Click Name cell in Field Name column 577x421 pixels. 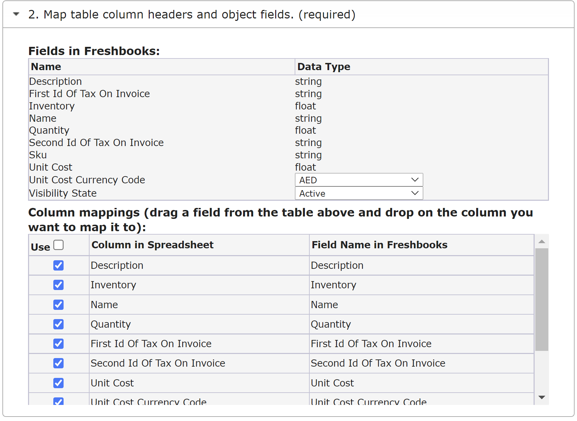coord(421,305)
